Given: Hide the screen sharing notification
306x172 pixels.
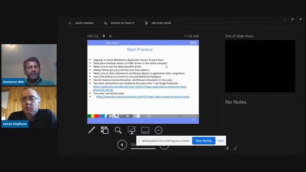Looking at the screenshot, I should pyautogui.click(x=220, y=140).
